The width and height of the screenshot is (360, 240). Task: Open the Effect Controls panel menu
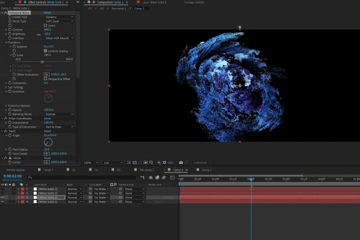pyautogui.click(x=67, y=2)
